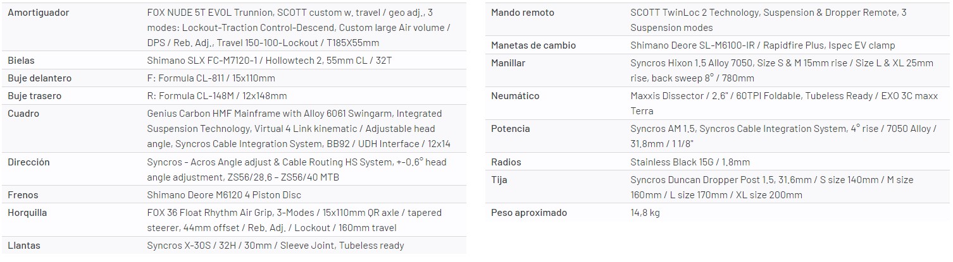Viewport: 953px width, 262px height.
Task: Click the Dirección row label
Action: (28, 162)
